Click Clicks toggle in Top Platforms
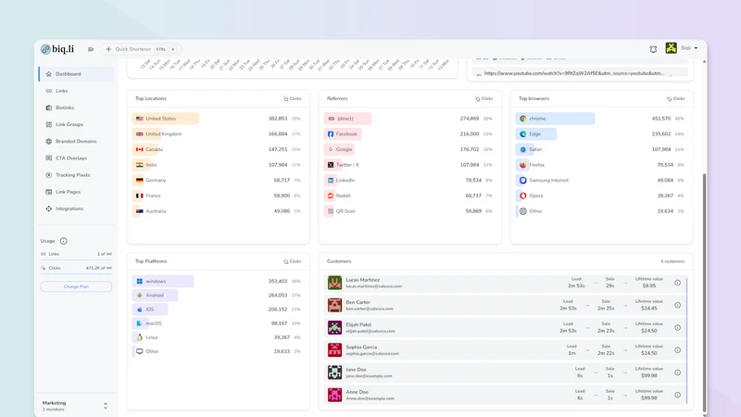Viewport: 741px width, 417px height. (x=292, y=261)
